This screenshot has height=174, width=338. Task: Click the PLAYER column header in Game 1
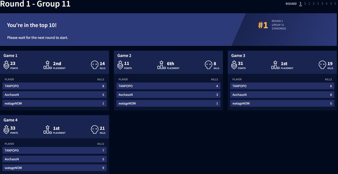tap(9, 79)
